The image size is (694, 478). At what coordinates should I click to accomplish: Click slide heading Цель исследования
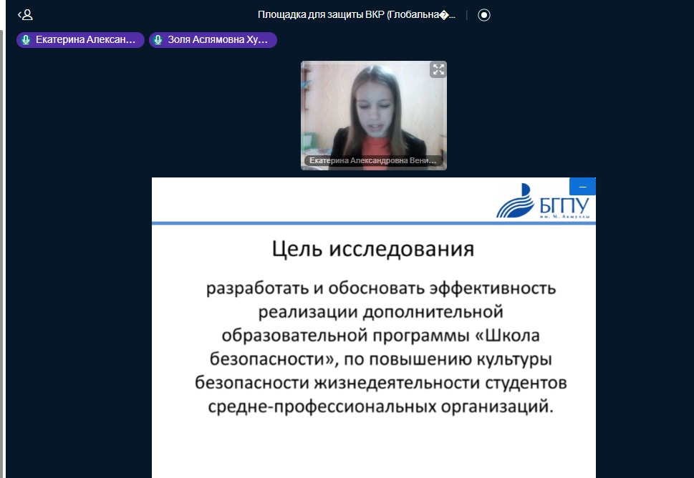[x=373, y=249]
